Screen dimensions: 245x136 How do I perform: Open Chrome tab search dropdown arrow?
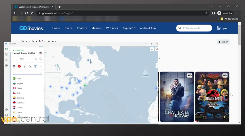pos(212,7)
